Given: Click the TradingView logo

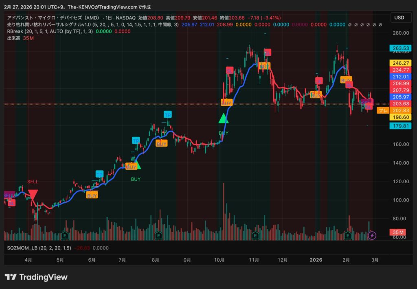Looking at the screenshot, I should tap(36, 277).
